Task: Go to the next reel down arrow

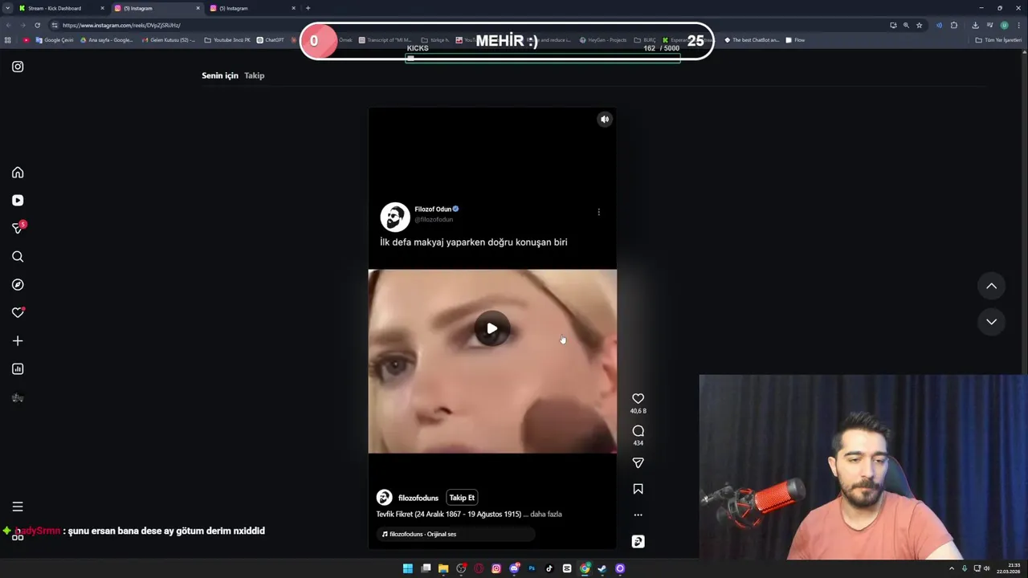Action: point(991,322)
